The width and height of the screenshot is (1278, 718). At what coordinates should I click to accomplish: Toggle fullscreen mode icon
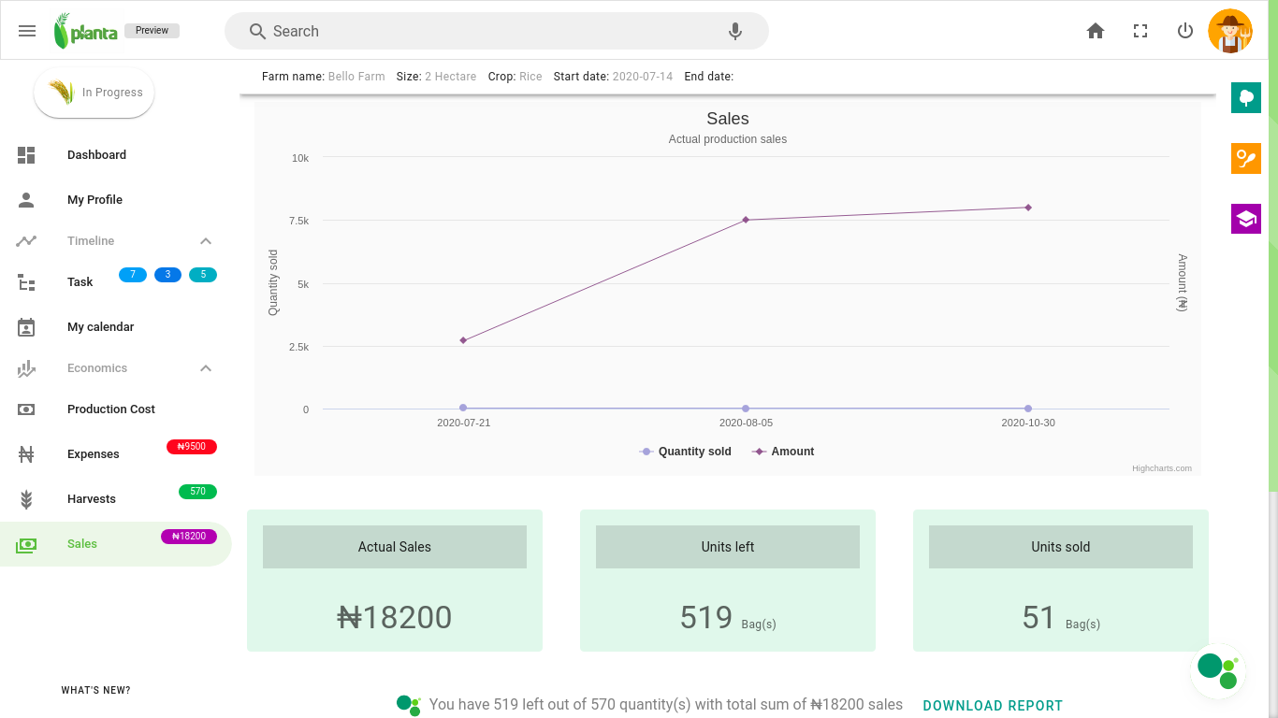[x=1140, y=31]
